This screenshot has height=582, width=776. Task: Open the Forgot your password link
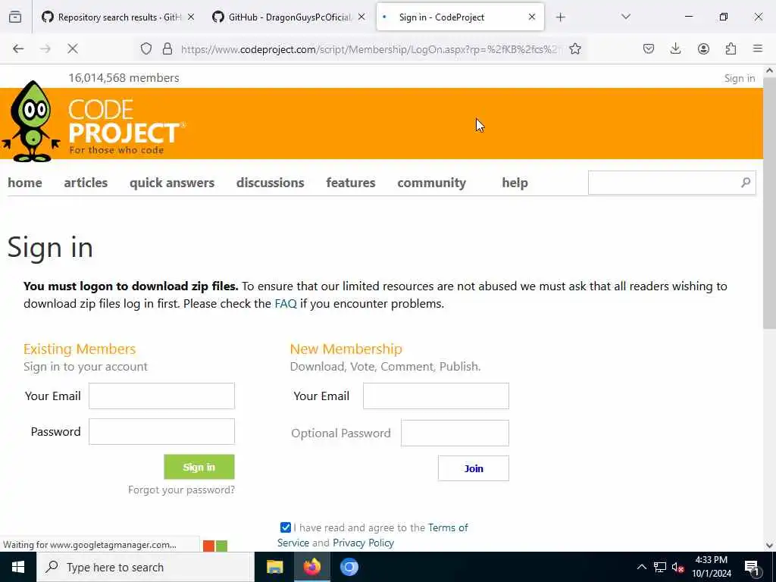[181, 490]
